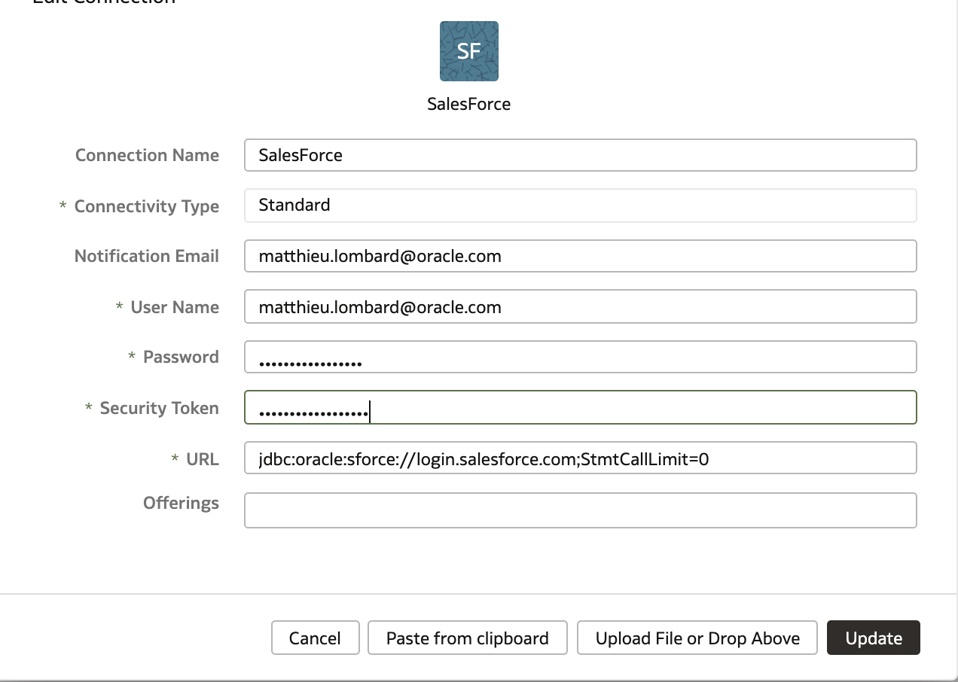Click Upload File or Drop Above
The image size is (958, 682).
tap(697, 638)
